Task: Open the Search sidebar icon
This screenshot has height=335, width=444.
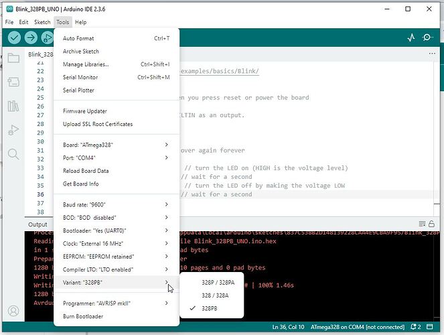Action: click(13, 154)
